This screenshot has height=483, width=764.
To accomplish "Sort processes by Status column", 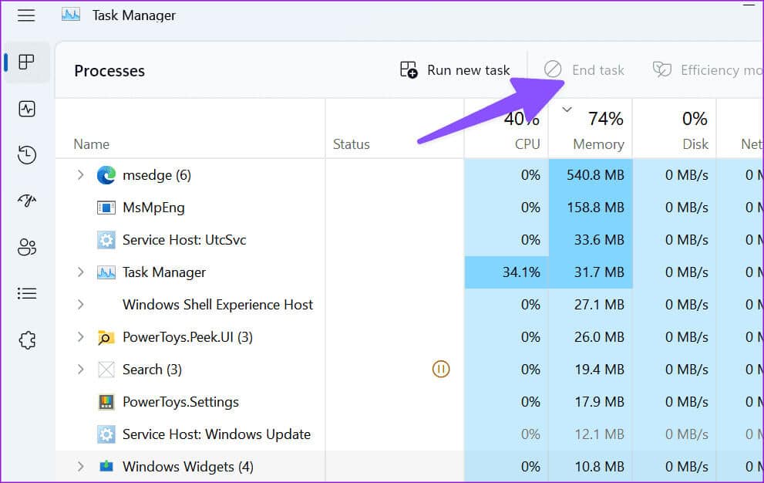I will click(352, 144).
